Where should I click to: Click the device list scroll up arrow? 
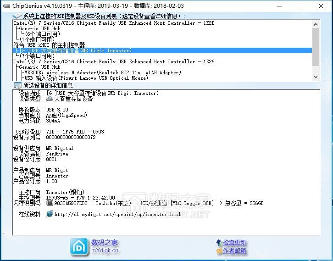pyautogui.click(x=316, y=24)
